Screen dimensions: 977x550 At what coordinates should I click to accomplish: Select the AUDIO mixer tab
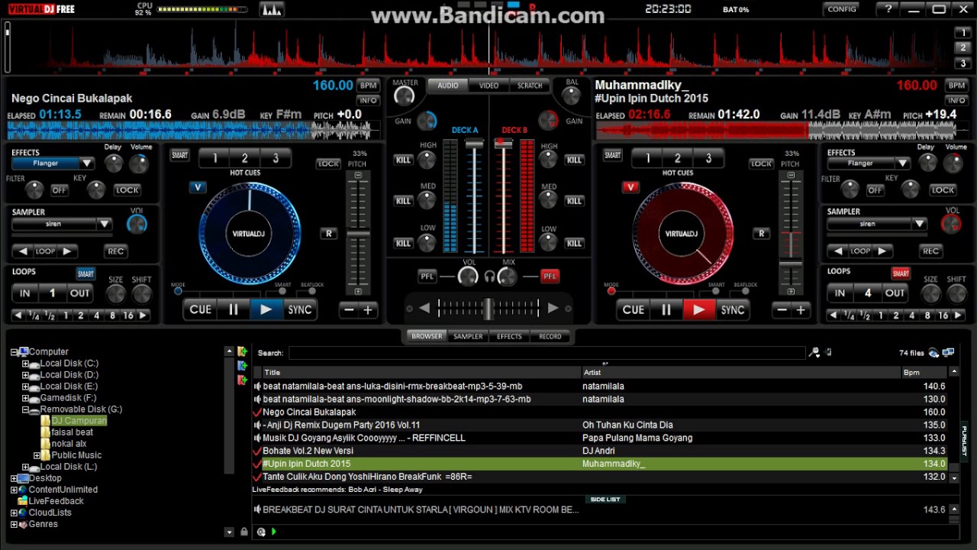pos(448,86)
